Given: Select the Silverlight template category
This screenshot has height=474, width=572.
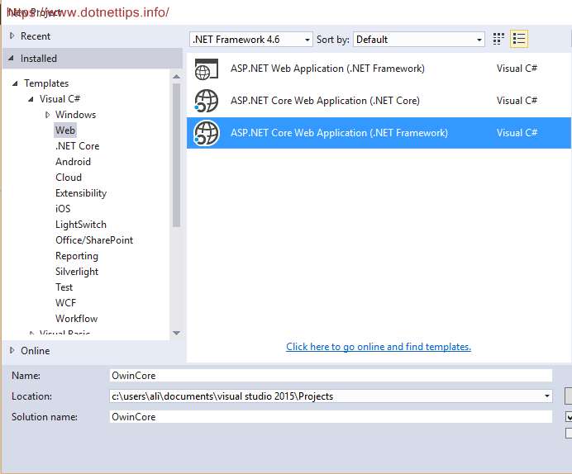Looking at the screenshot, I should (77, 272).
